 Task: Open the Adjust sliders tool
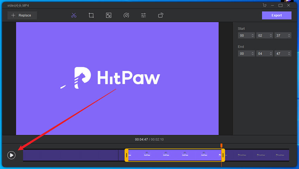pos(144,15)
